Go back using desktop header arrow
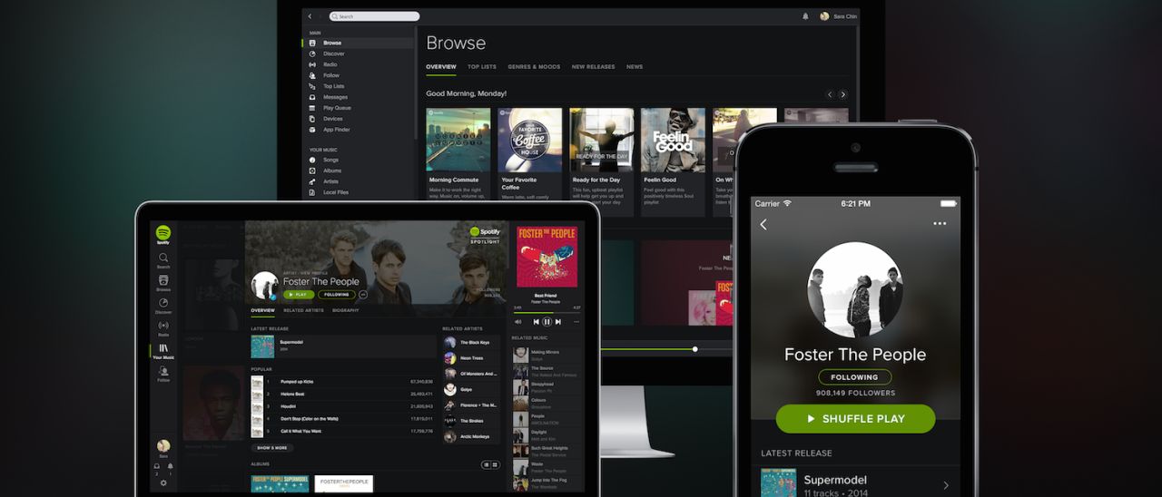 click(310, 16)
